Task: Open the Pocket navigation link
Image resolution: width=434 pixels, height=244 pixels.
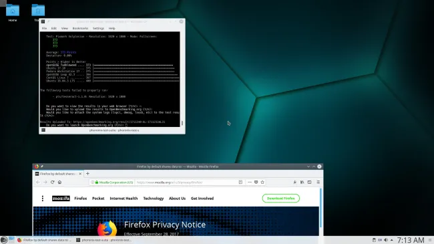Action: click(98, 199)
